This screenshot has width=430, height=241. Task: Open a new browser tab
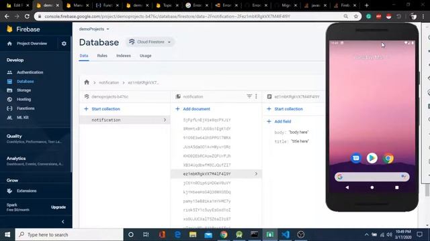367,5
